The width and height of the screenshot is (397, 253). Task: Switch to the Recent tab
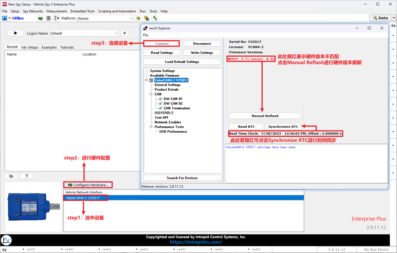(x=12, y=47)
